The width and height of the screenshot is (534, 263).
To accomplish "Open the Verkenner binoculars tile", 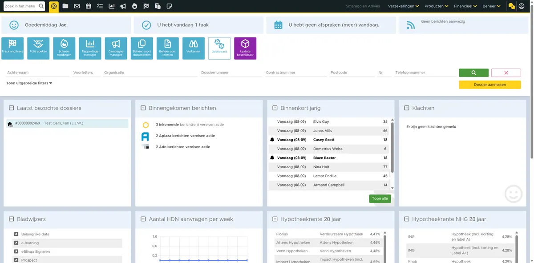I will (x=194, y=49).
